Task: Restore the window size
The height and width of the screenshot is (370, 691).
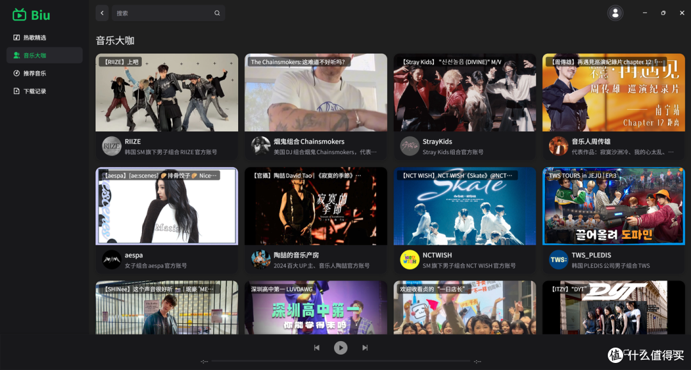Action: pos(663,13)
